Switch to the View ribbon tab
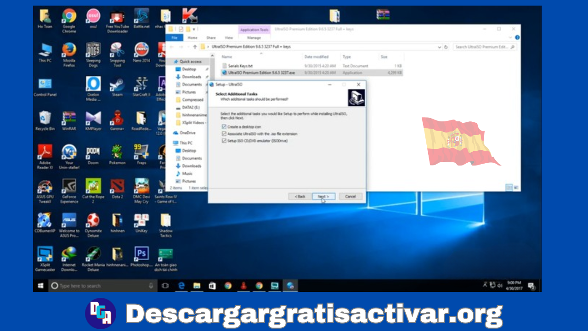Image resolution: width=588 pixels, height=331 pixels. 229,38
